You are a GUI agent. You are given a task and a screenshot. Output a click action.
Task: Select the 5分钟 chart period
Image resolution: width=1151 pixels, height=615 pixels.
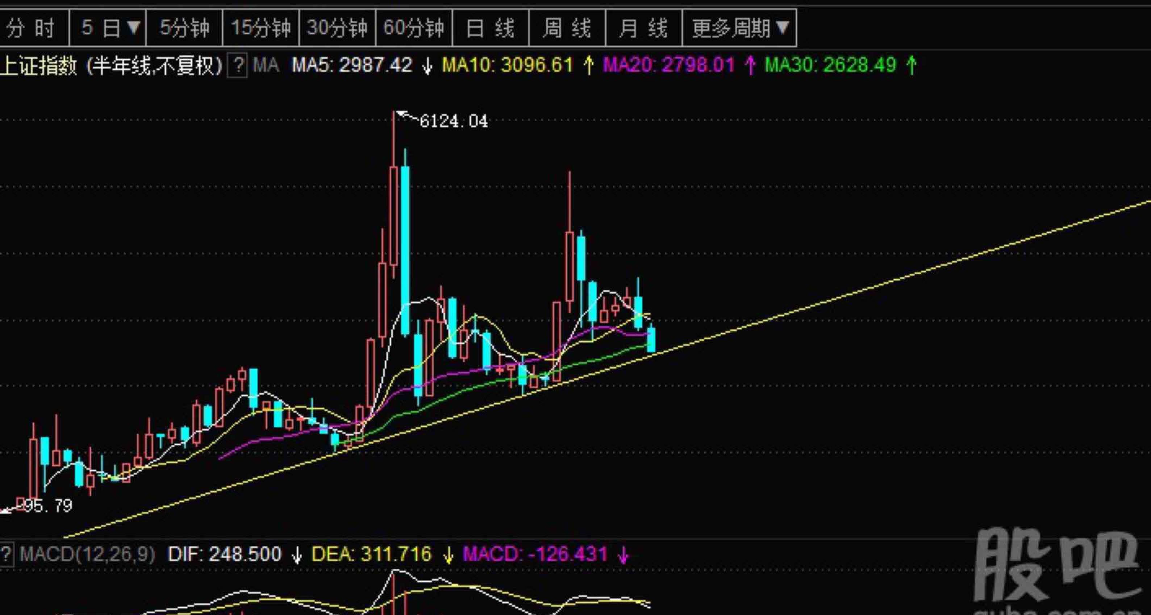[184, 28]
